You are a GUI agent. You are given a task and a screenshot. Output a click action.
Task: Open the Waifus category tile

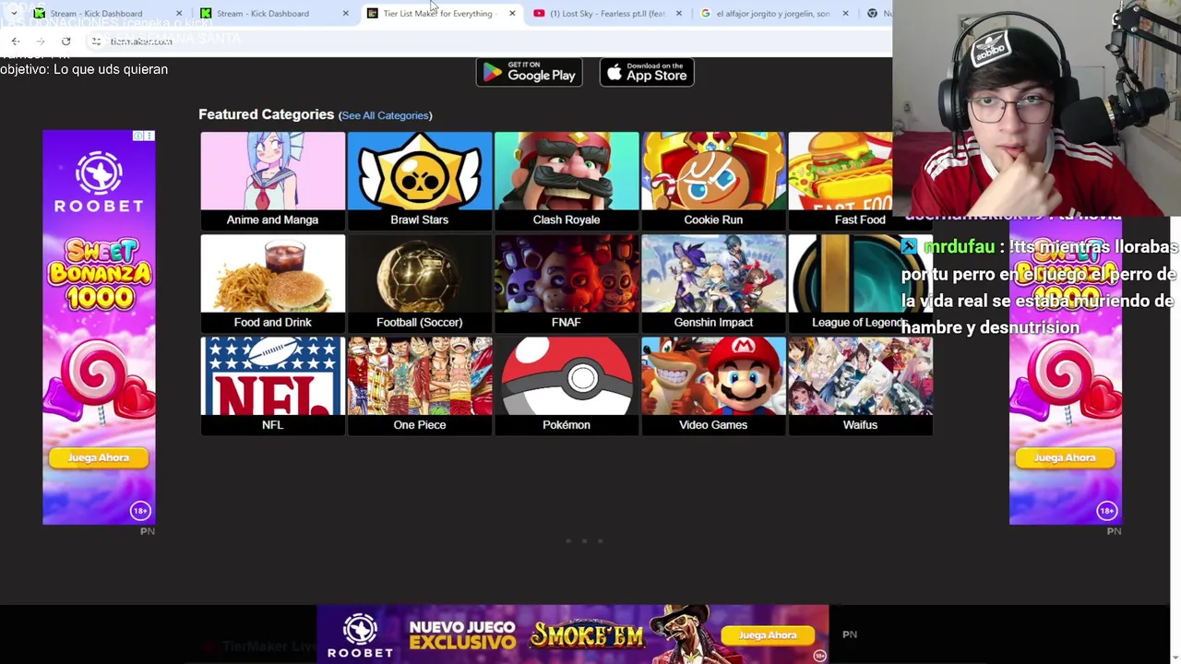(860, 385)
